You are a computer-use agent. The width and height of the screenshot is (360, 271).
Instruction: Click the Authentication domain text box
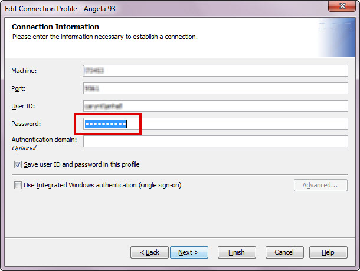(215, 141)
